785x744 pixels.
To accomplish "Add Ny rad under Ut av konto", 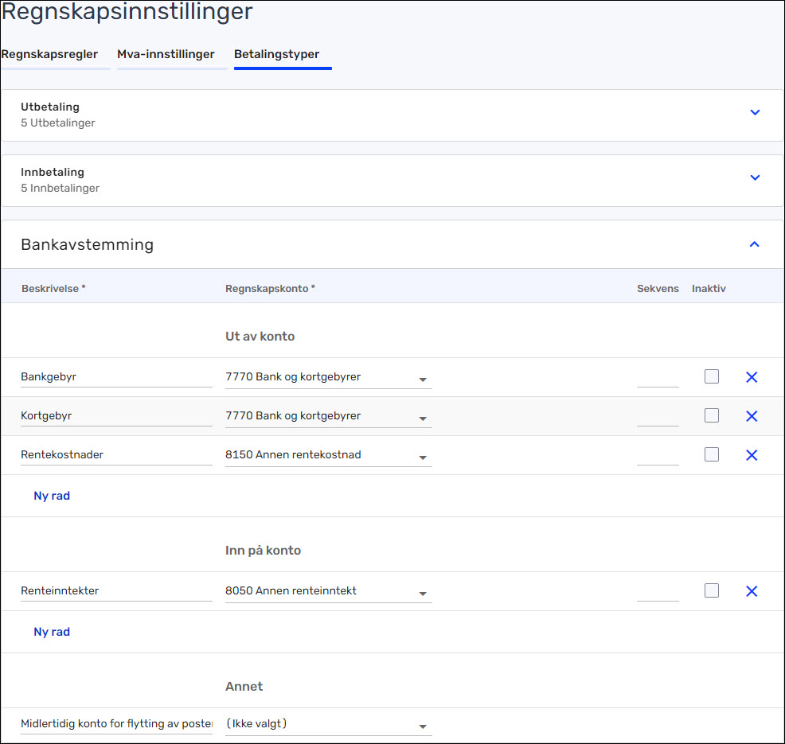I will pyautogui.click(x=52, y=496).
